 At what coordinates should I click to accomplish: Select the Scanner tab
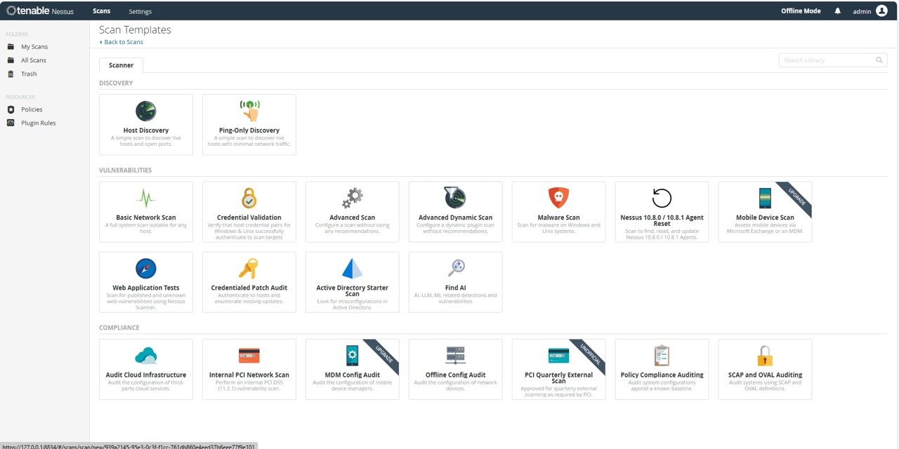[x=121, y=65]
